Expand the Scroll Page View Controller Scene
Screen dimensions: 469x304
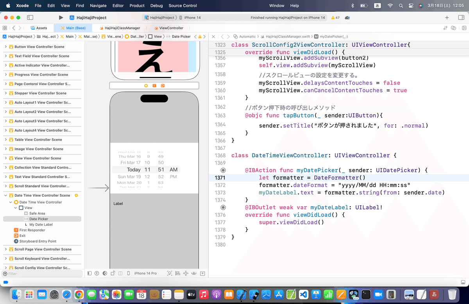[6, 249]
